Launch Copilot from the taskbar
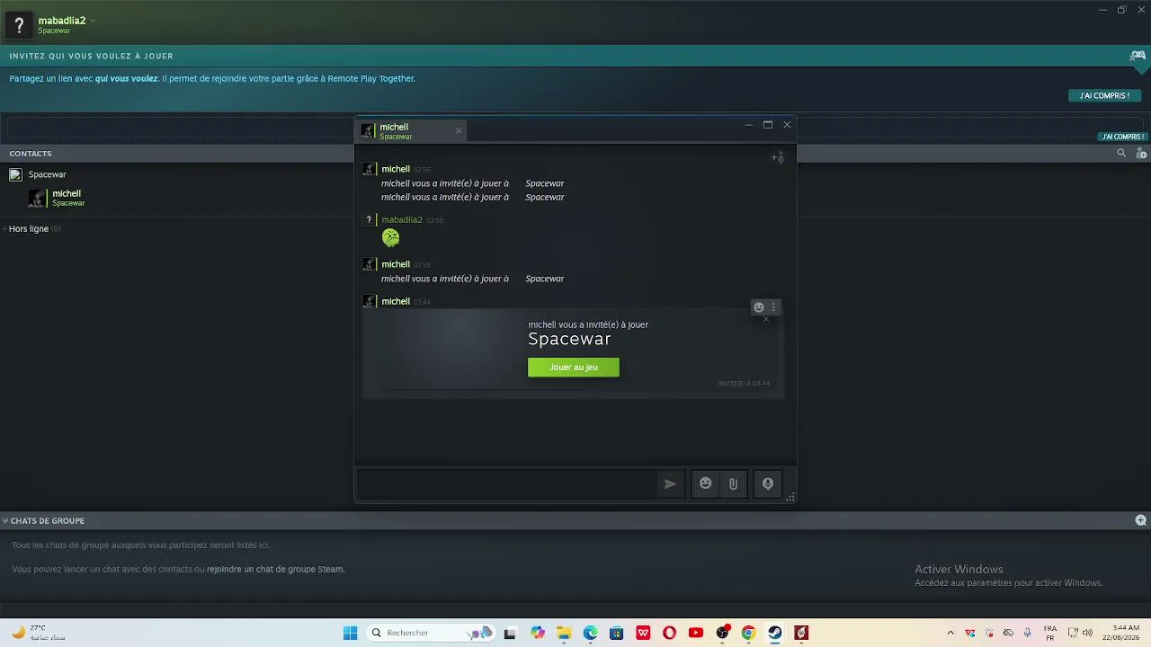The height and width of the screenshot is (647, 1151). point(538,633)
